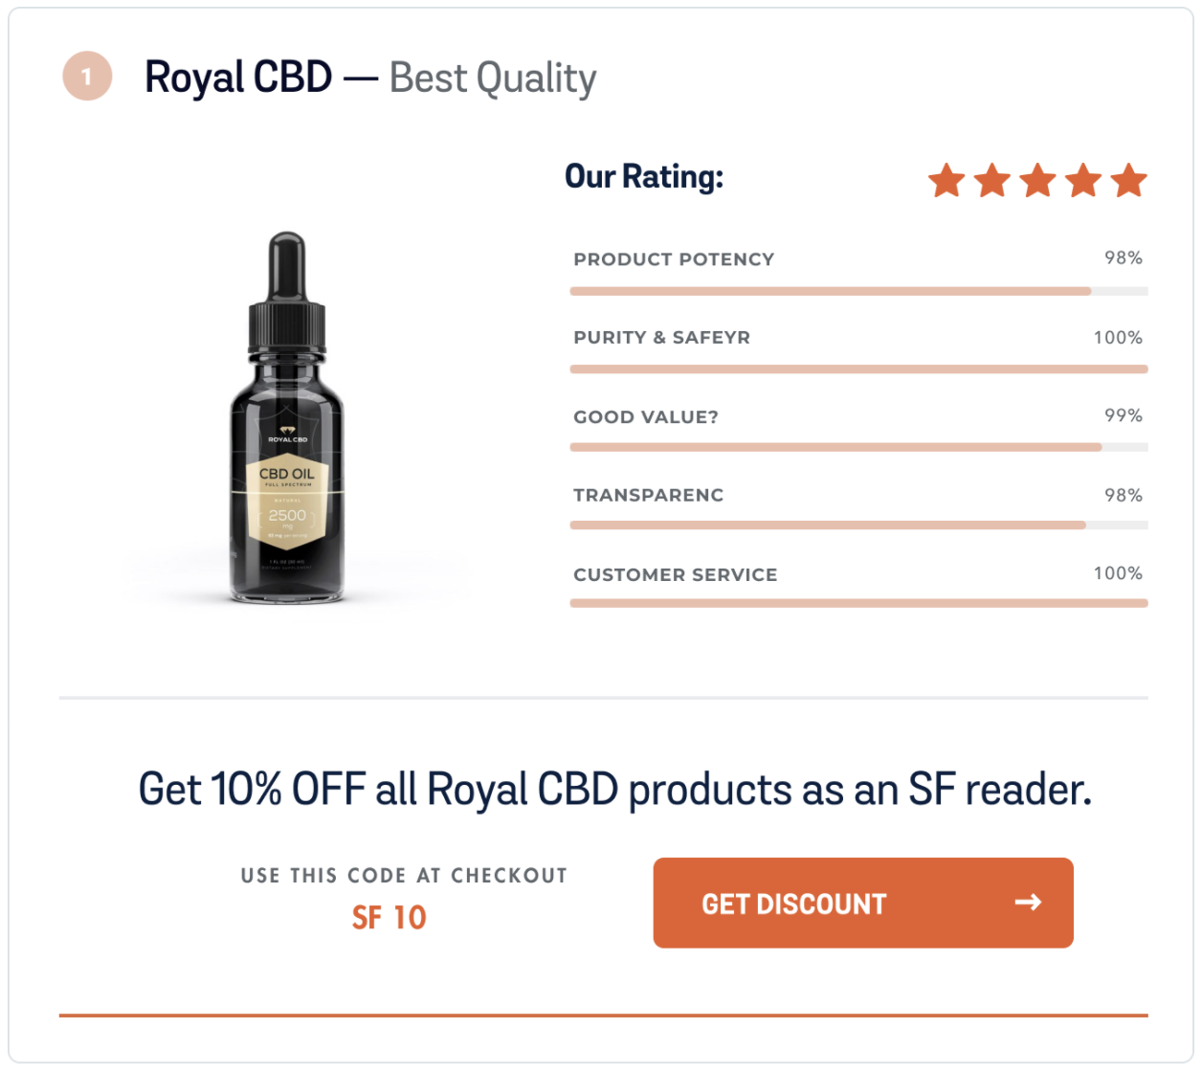The height and width of the screenshot is (1072, 1202).
Task: Click the 98% Product Potency score
Action: pyautogui.click(x=1122, y=257)
